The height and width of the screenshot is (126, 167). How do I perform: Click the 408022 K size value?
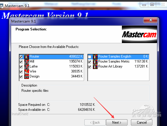(x=76, y=56)
